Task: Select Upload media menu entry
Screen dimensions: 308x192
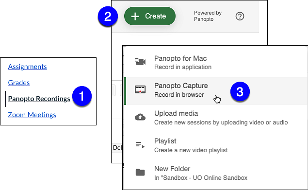Action: pos(215,118)
